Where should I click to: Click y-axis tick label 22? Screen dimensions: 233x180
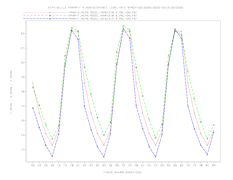22,34
